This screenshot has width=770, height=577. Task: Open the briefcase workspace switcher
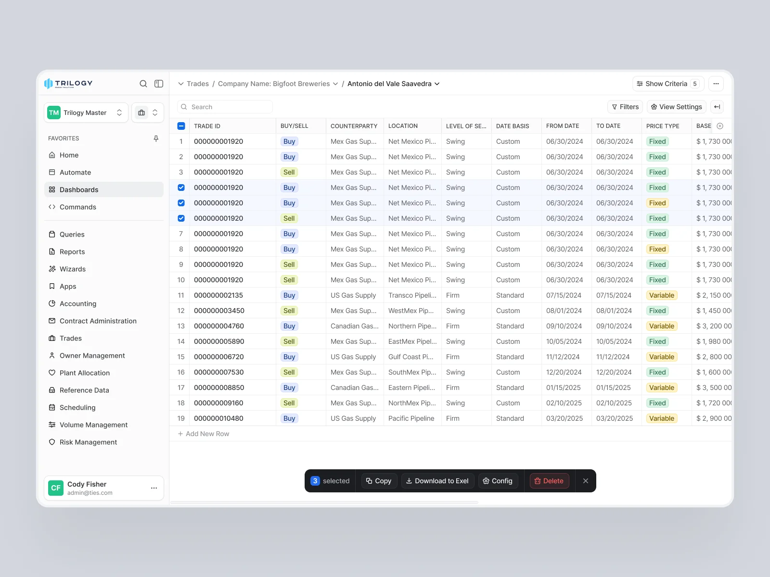pyautogui.click(x=148, y=113)
